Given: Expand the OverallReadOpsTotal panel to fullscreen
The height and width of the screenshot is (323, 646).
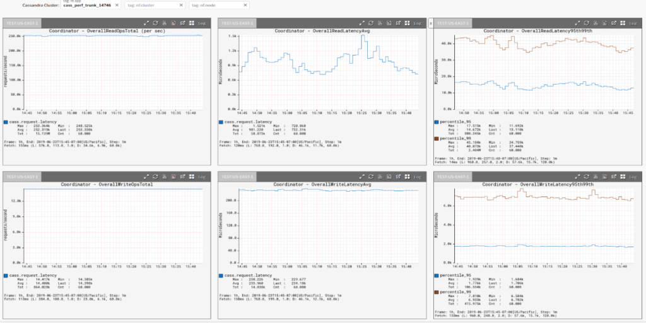Looking at the screenshot, I should tap(146, 23).
